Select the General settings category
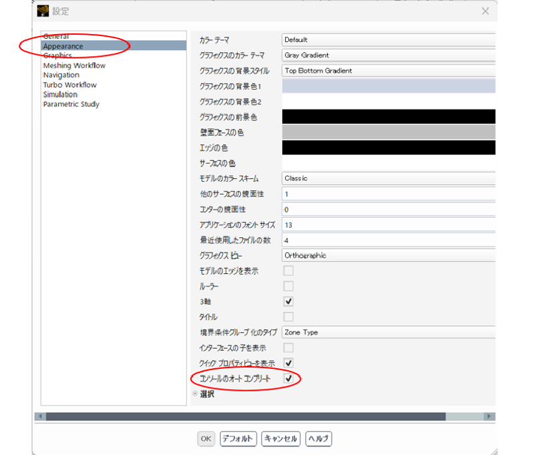The image size is (534, 455). 59,36
